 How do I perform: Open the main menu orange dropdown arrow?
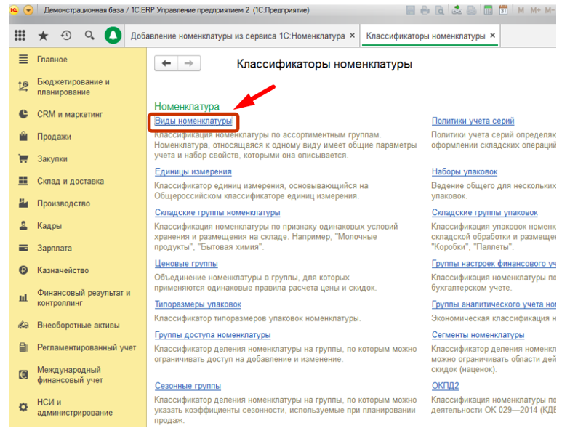pos(28,10)
